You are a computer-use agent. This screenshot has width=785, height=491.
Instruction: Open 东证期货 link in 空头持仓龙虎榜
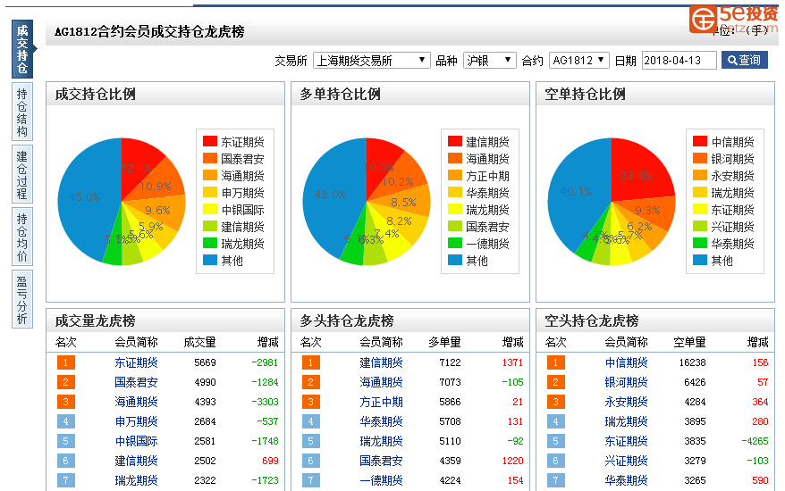pyautogui.click(x=626, y=441)
